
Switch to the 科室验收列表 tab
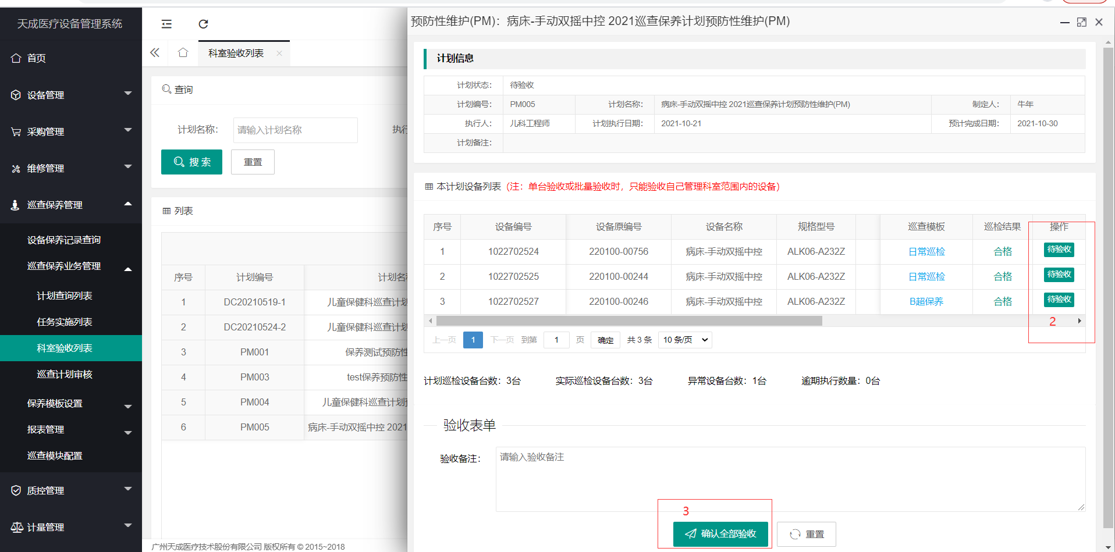point(236,53)
